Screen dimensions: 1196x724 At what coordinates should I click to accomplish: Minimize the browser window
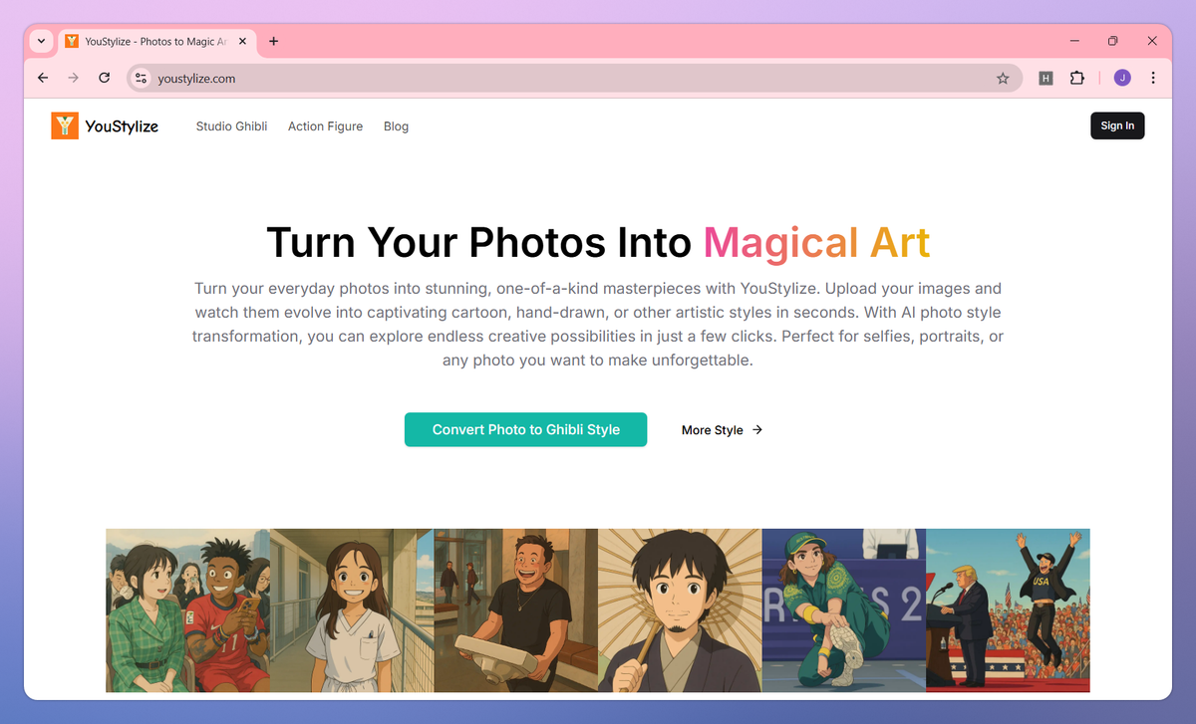point(1075,41)
